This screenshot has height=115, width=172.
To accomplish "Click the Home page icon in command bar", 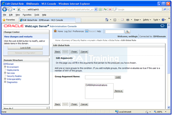I will coord(107,20).
